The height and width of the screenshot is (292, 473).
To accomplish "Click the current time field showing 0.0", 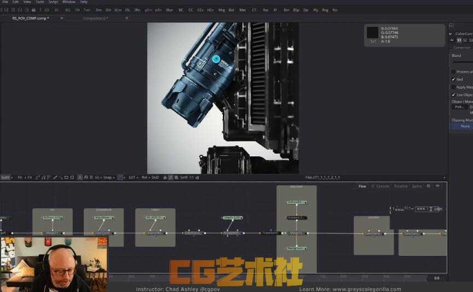I will [436, 278].
